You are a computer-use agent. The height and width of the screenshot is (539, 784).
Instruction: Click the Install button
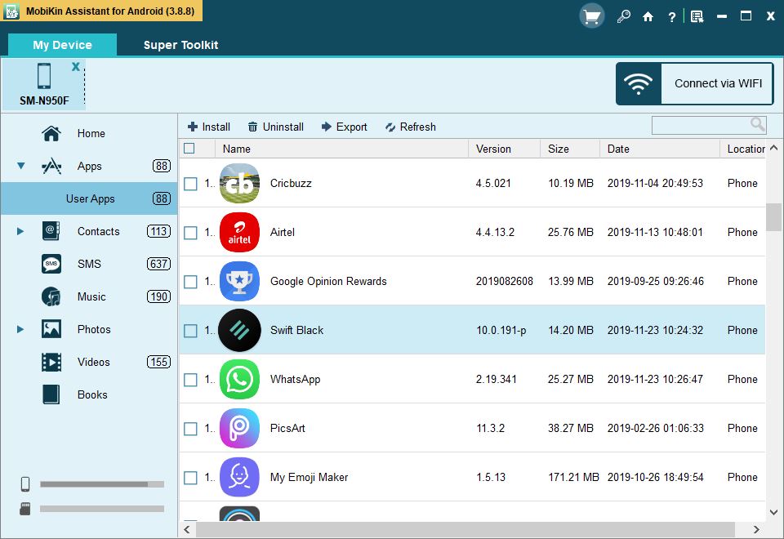pos(209,127)
